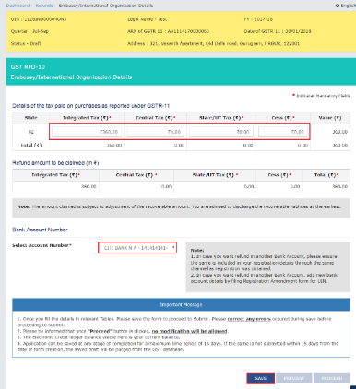
Task: Go to Refunds breadcrumb link
Action: (44, 6)
